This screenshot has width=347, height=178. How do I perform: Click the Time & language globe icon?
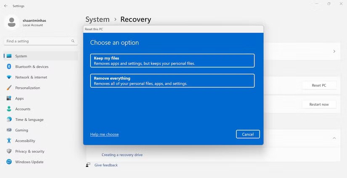click(9, 120)
